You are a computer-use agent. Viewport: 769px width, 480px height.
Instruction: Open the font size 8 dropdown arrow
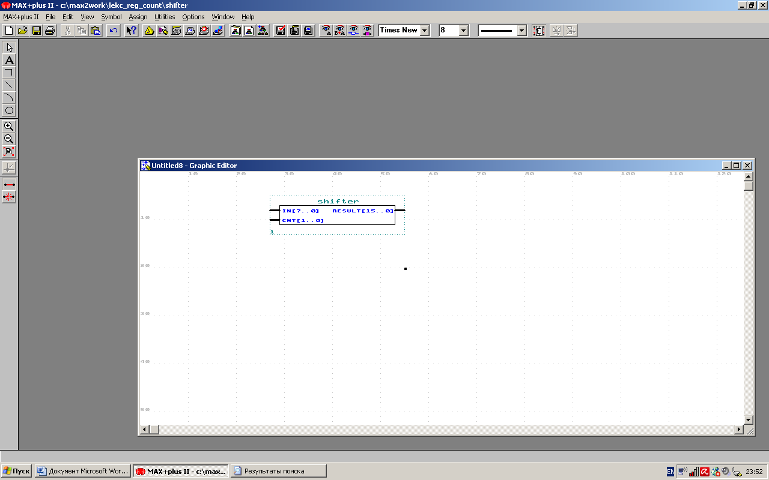click(x=463, y=30)
